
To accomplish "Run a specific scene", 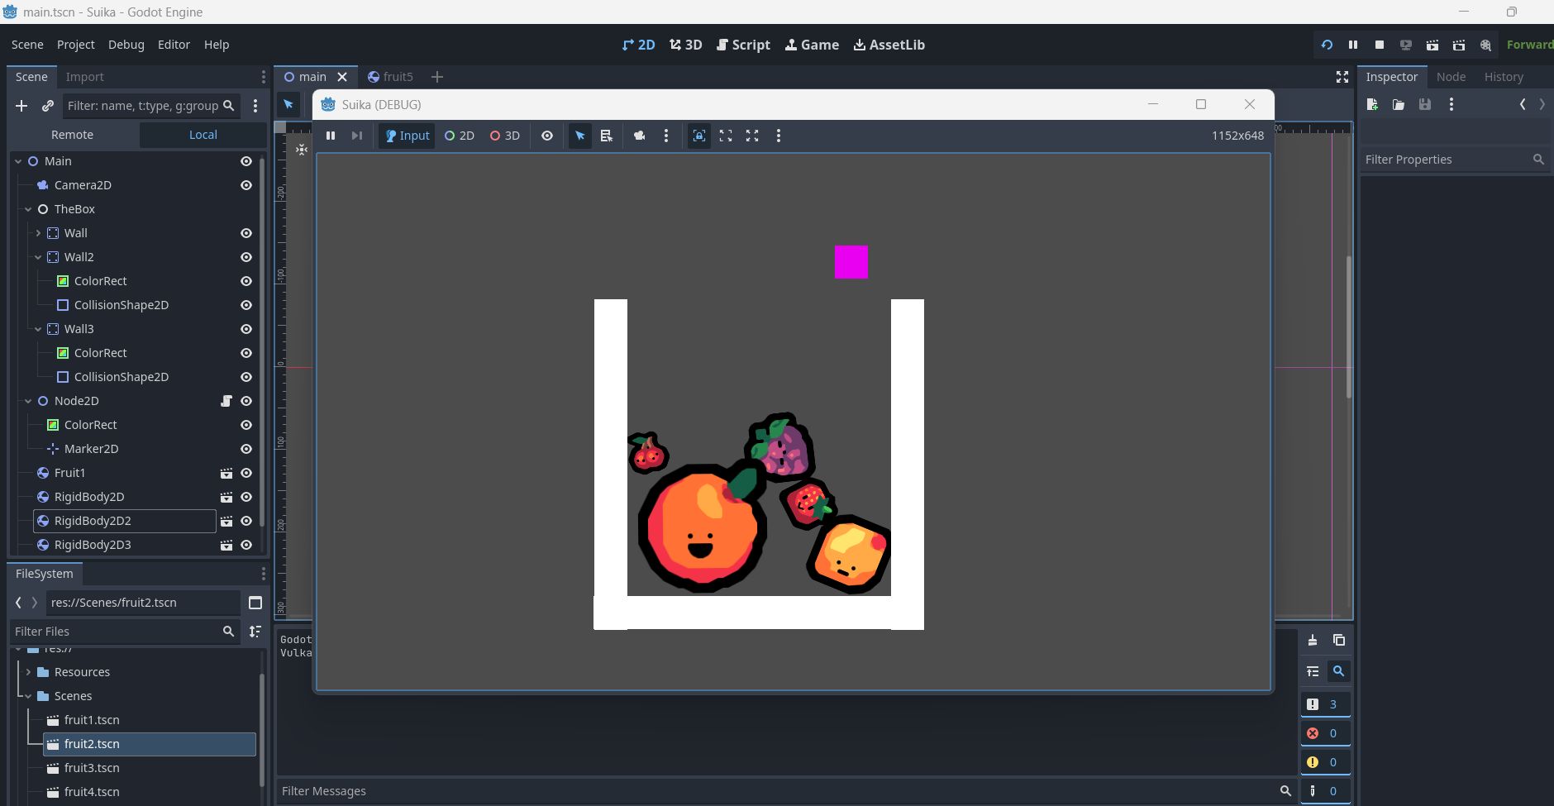I will tap(1459, 45).
